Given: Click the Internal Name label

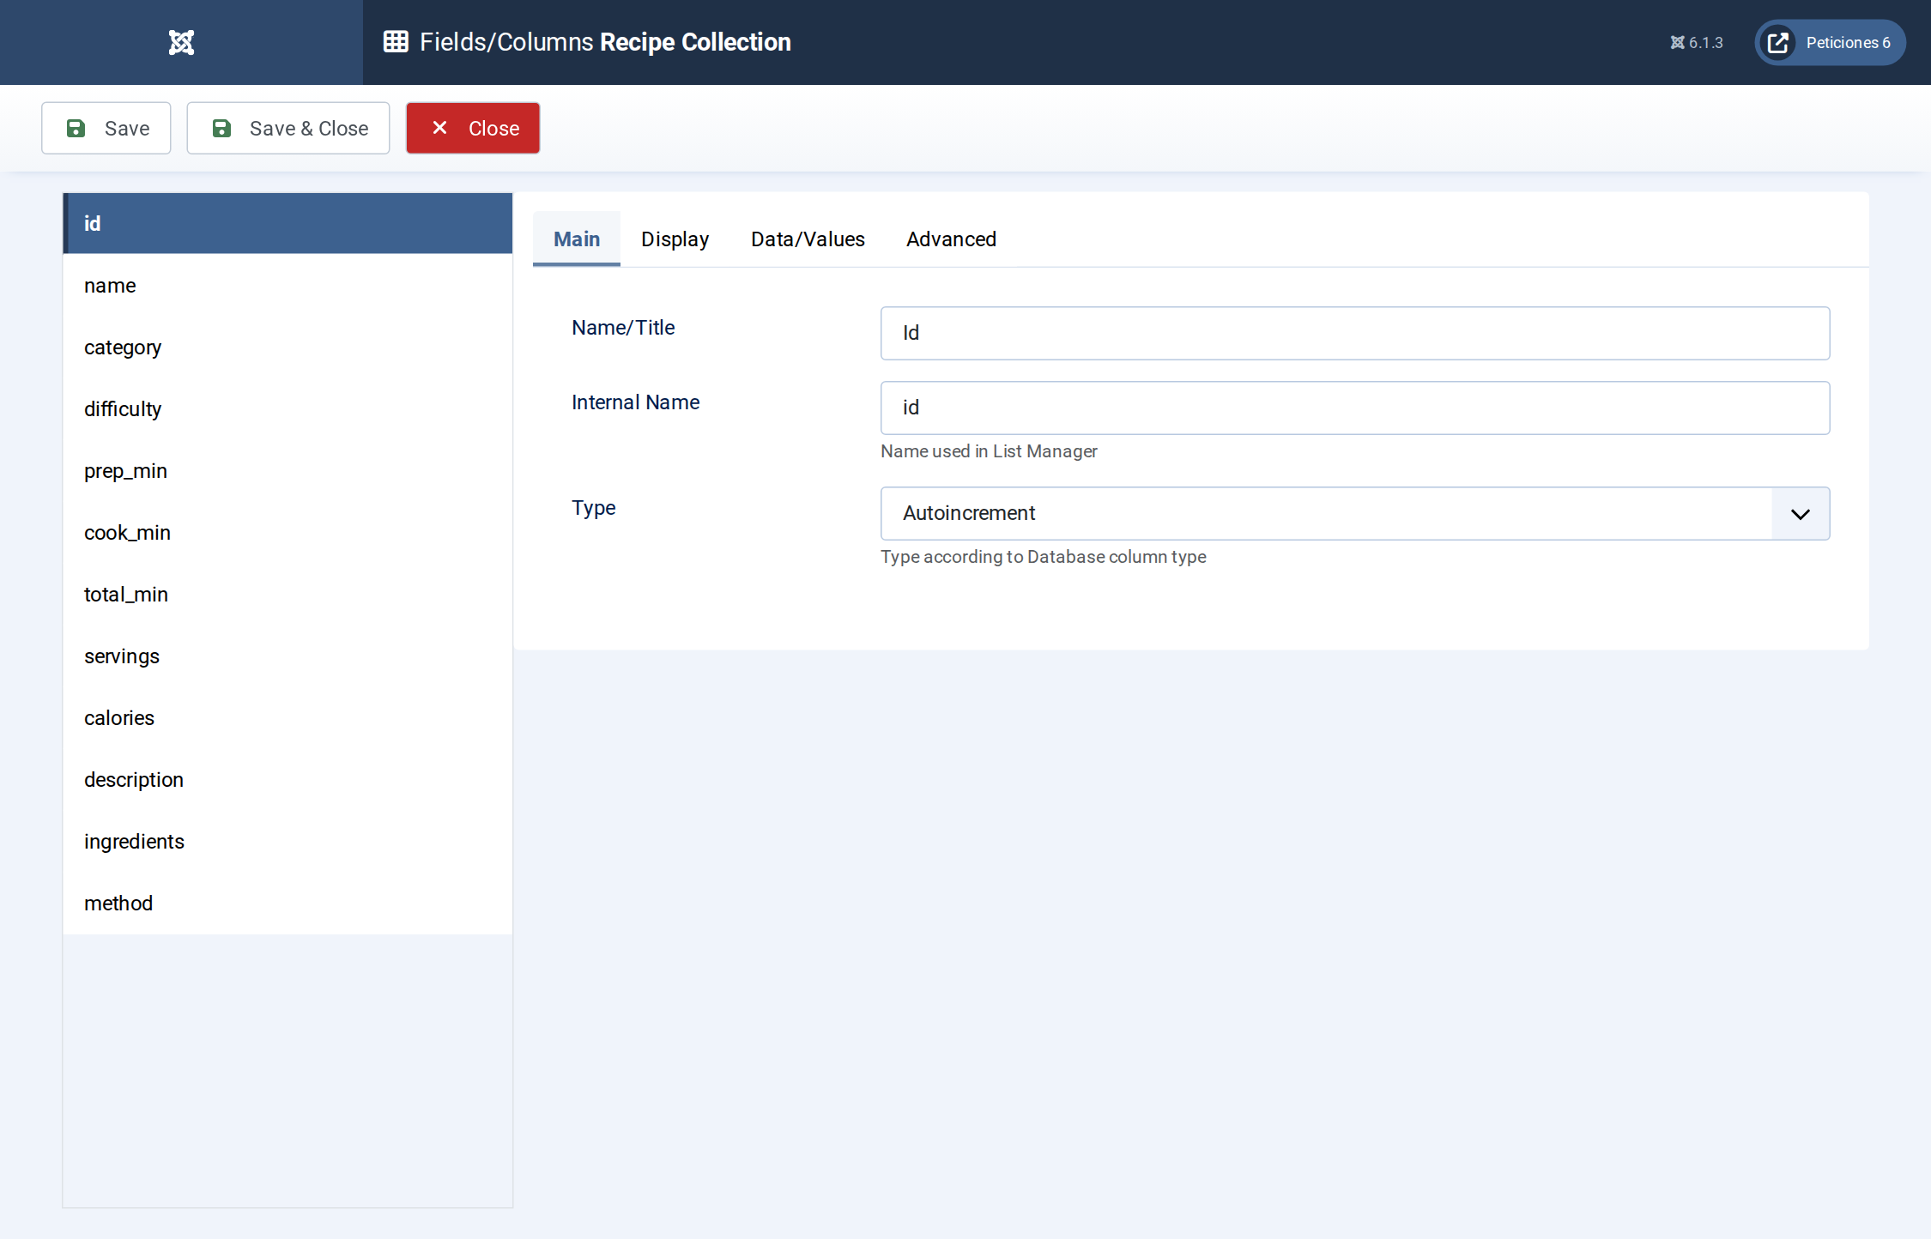Looking at the screenshot, I should [635, 402].
